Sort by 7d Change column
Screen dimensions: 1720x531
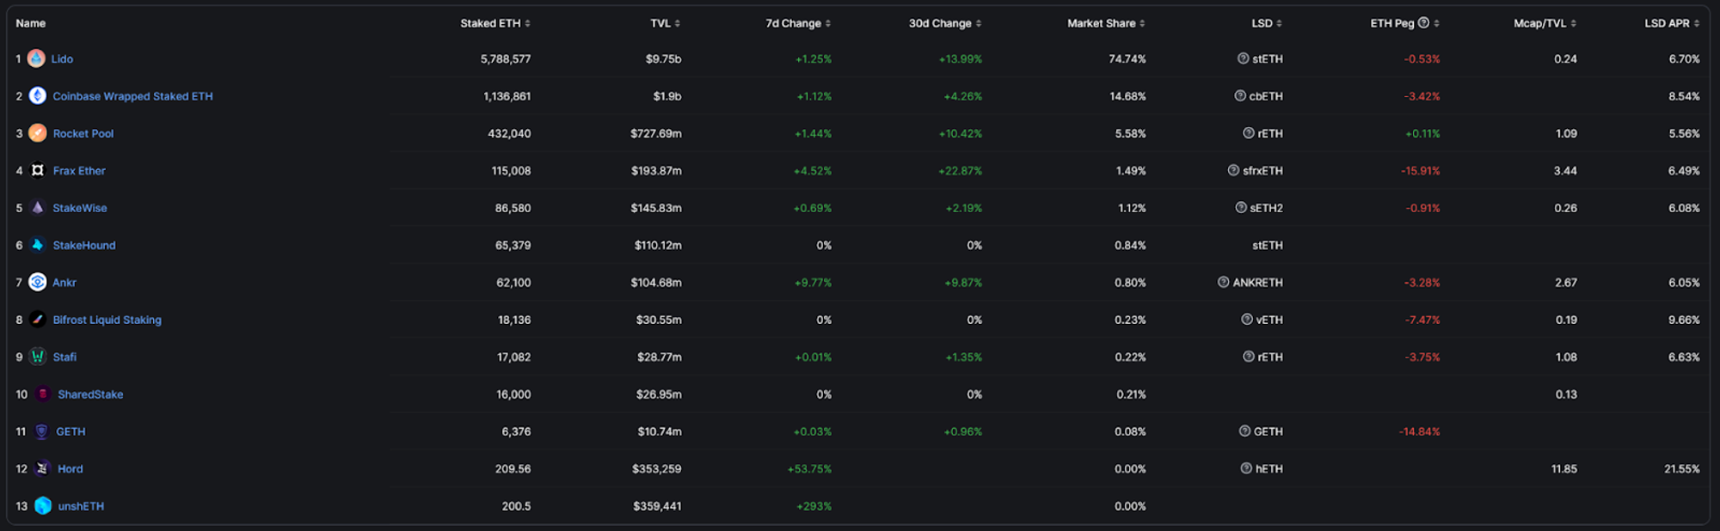[797, 23]
